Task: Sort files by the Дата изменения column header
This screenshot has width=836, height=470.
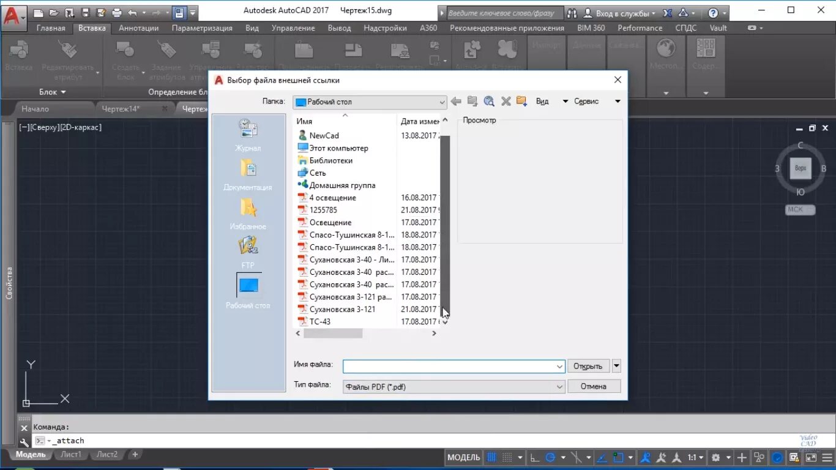Action: pyautogui.click(x=419, y=121)
